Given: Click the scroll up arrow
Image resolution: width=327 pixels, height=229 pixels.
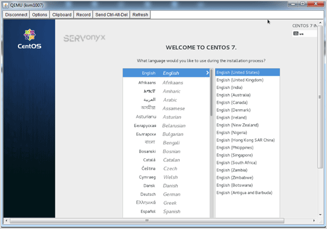Looking at the screenshot, I should tap(320, 23).
